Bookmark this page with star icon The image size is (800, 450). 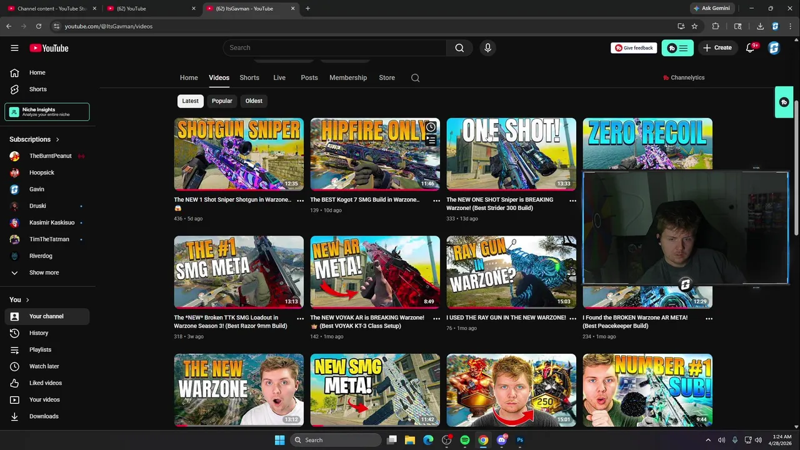coord(694,26)
